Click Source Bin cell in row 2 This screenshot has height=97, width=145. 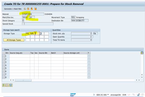click(x=44, y=59)
